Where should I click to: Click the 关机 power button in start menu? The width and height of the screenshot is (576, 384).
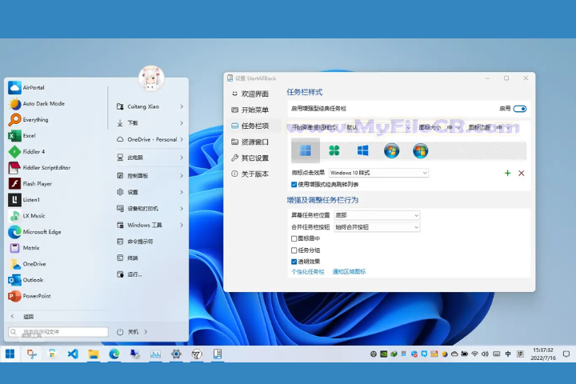tap(127, 332)
